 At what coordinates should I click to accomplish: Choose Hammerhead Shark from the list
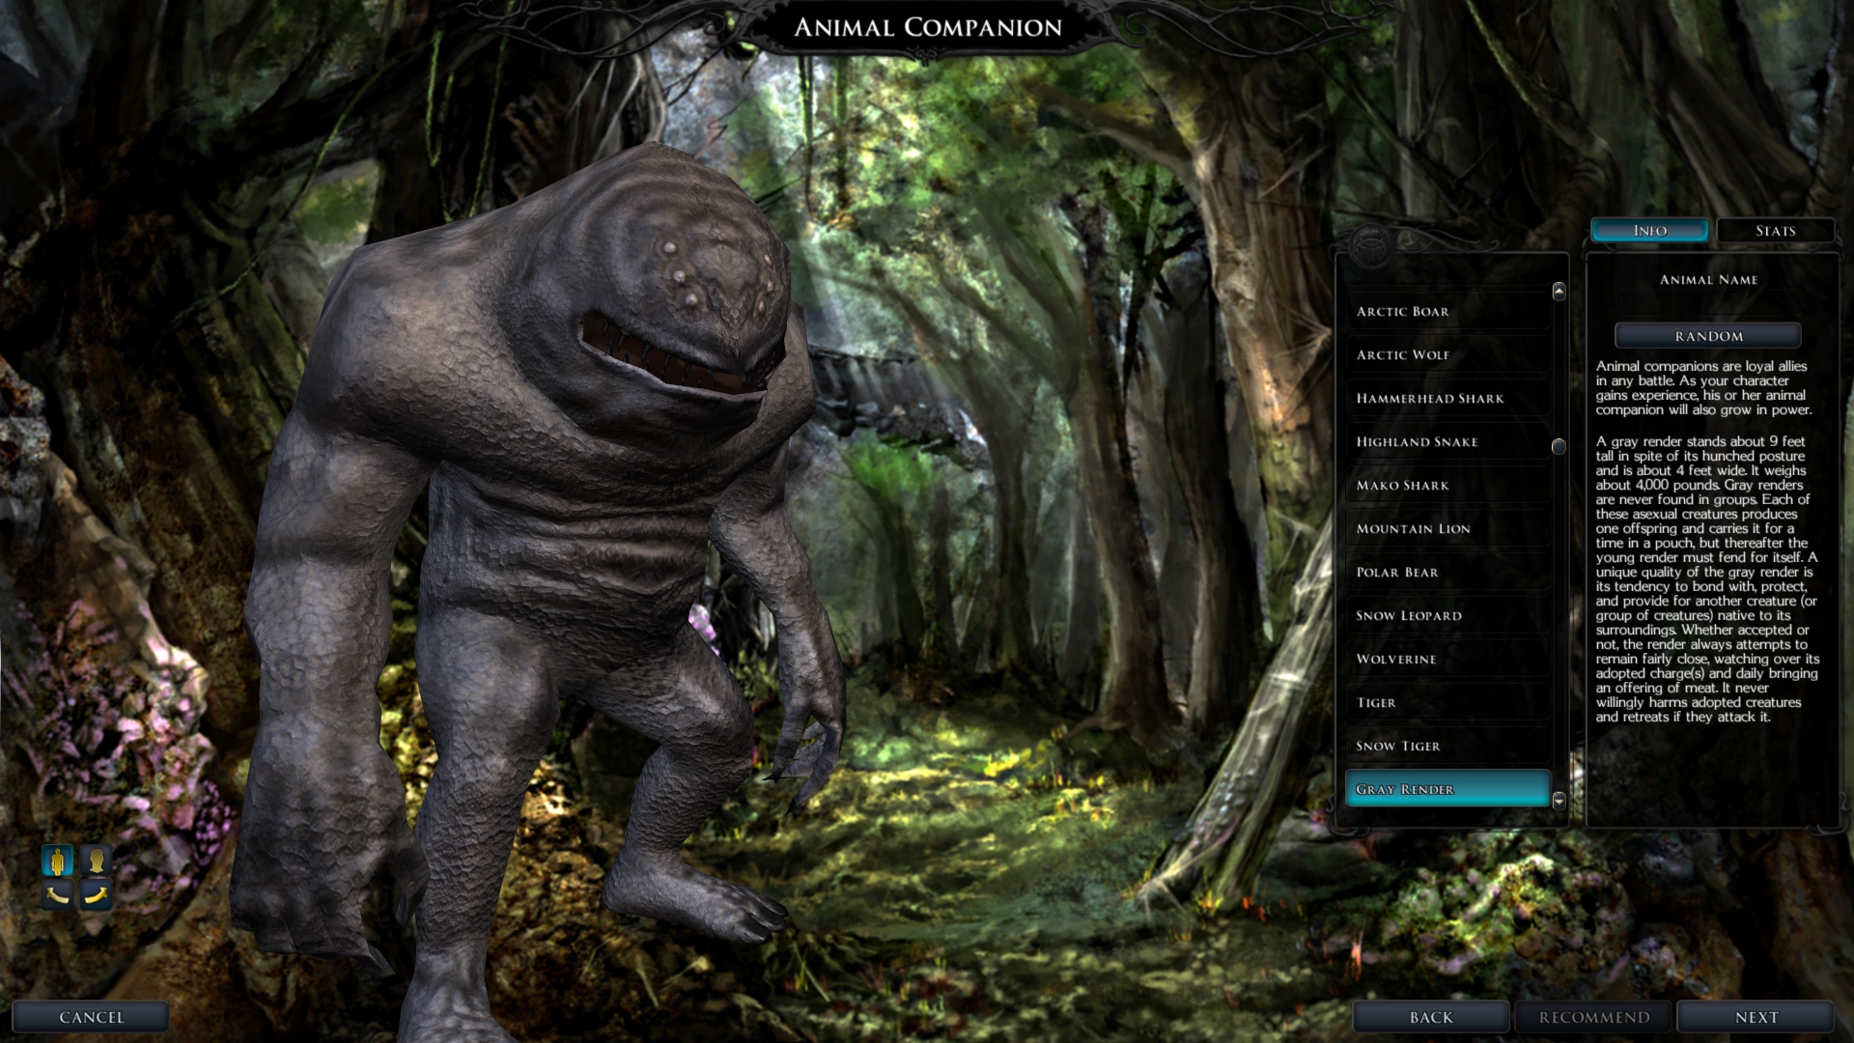(1447, 399)
